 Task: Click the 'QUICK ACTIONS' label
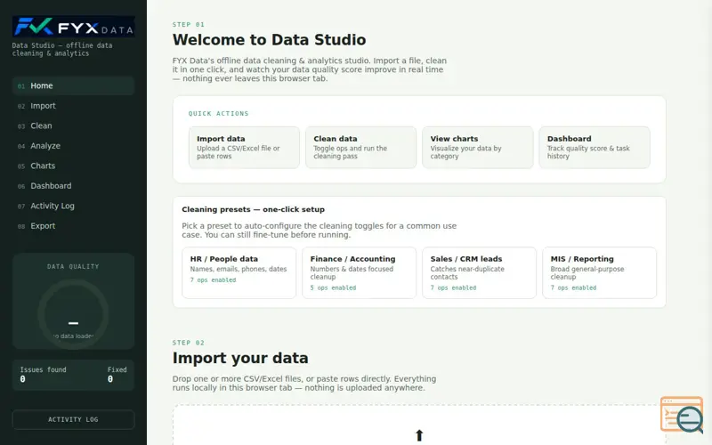tap(218, 114)
